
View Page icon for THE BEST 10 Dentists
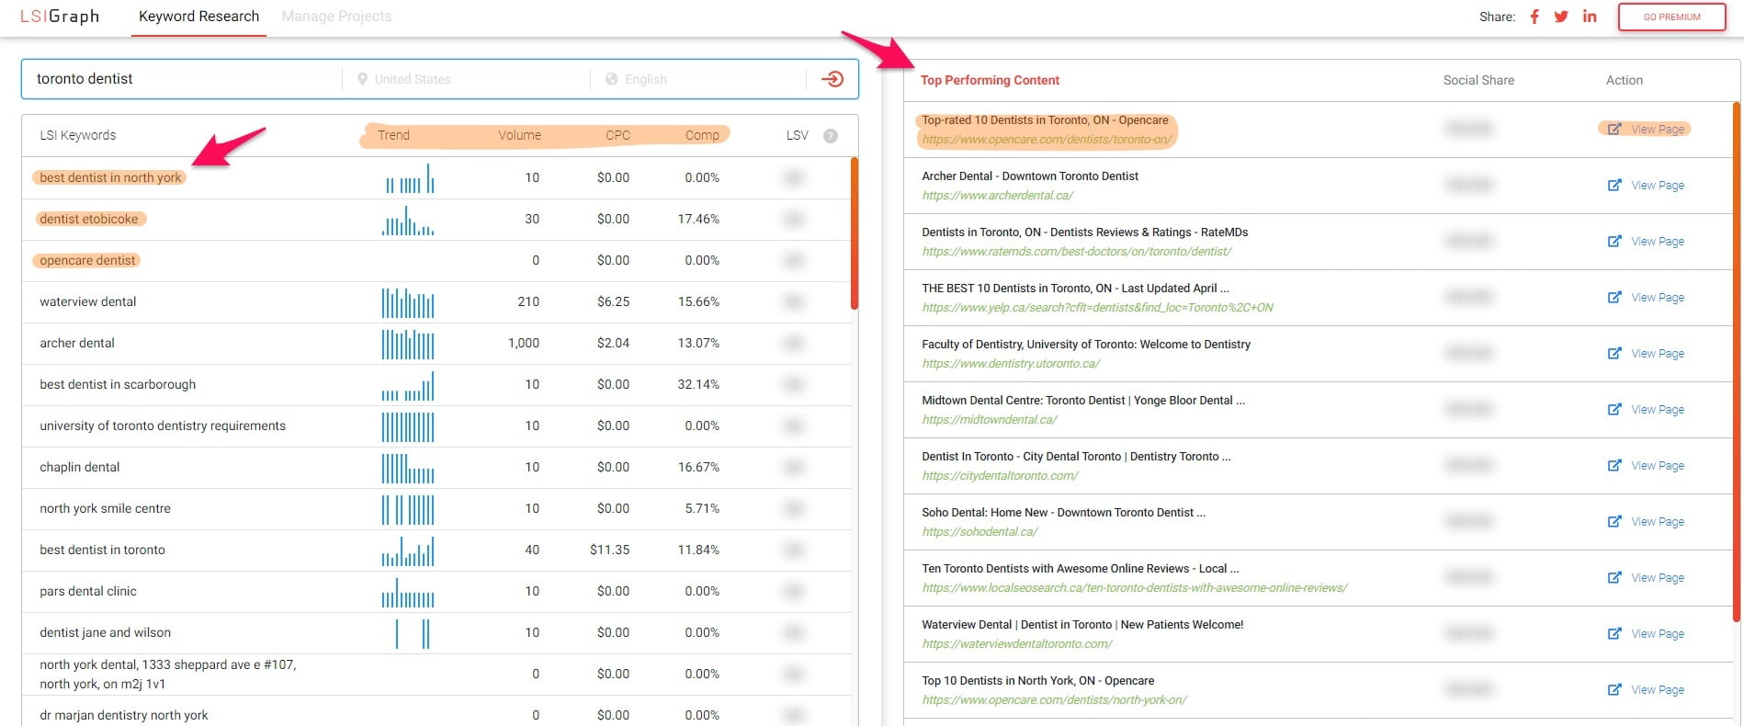point(1614,298)
